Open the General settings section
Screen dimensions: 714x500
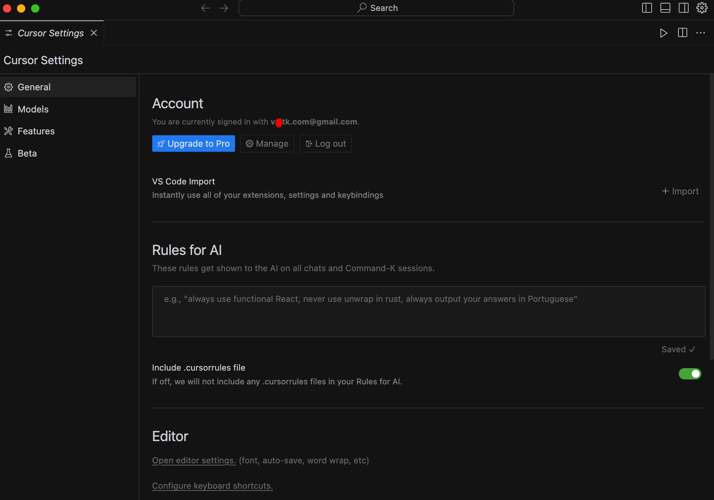[x=68, y=87]
